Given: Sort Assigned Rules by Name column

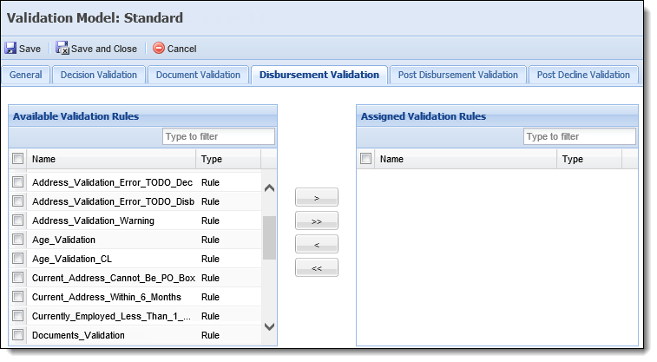Looking at the screenshot, I should (x=465, y=159).
